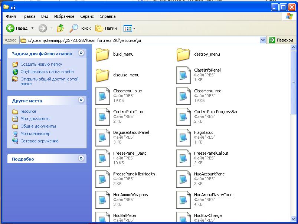
Task: Select the HudBowCharge file name
Action: (208, 215)
